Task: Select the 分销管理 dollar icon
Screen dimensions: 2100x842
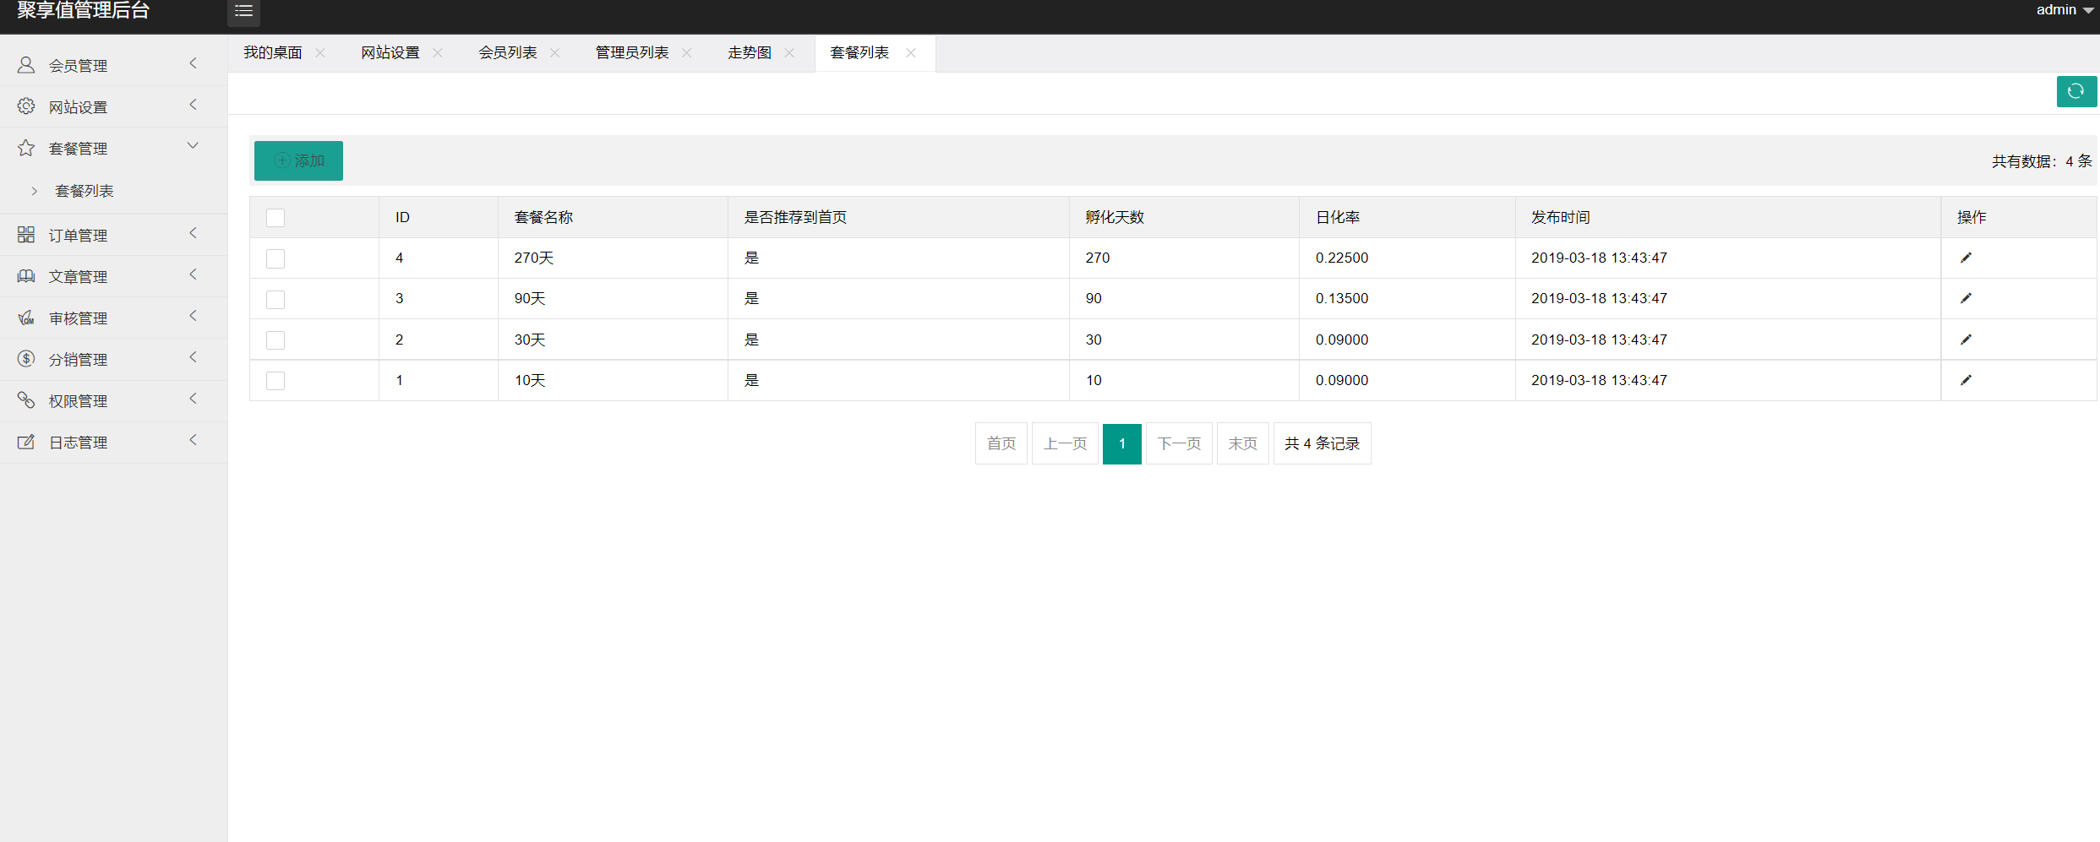Action: click(x=25, y=358)
